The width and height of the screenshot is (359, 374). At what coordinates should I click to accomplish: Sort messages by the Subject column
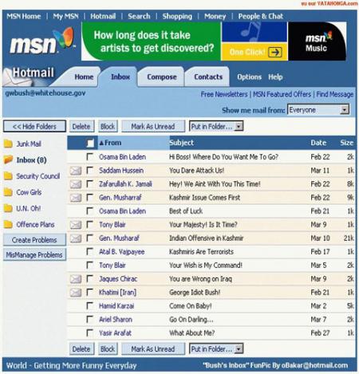(x=182, y=143)
